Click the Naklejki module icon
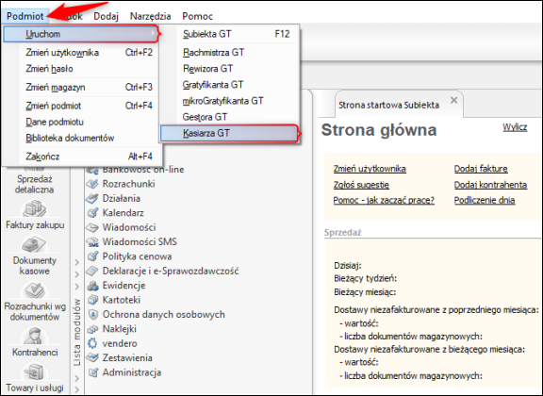 point(92,329)
